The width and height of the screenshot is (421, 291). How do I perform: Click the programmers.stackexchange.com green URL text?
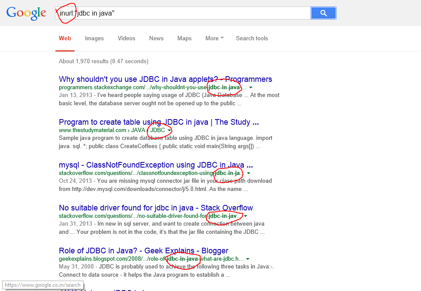click(152, 87)
